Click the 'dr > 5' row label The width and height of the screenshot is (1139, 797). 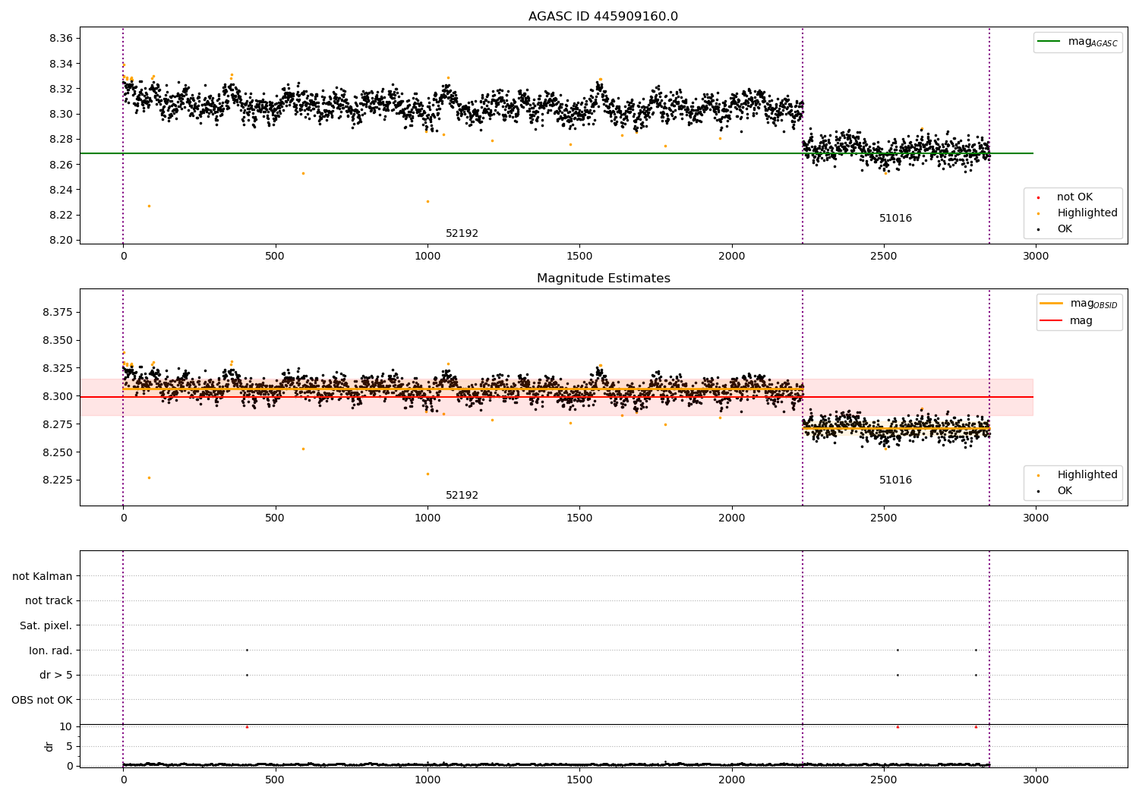pos(56,676)
